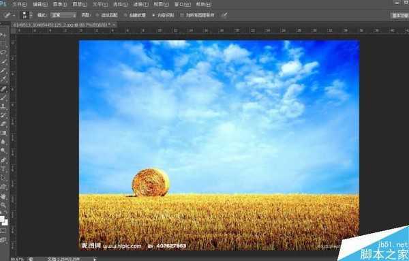Click the hay bale in the canvas image
Image resolution: width=409 pixels, height=261 pixels.
(x=150, y=182)
